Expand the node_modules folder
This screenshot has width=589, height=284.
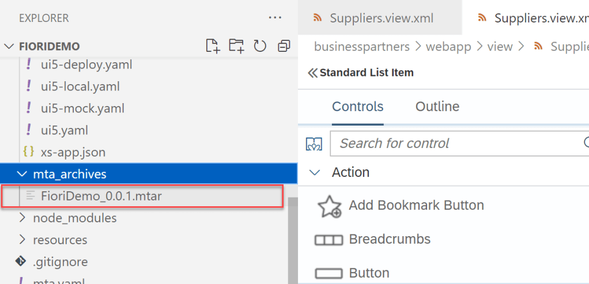tap(22, 218)
